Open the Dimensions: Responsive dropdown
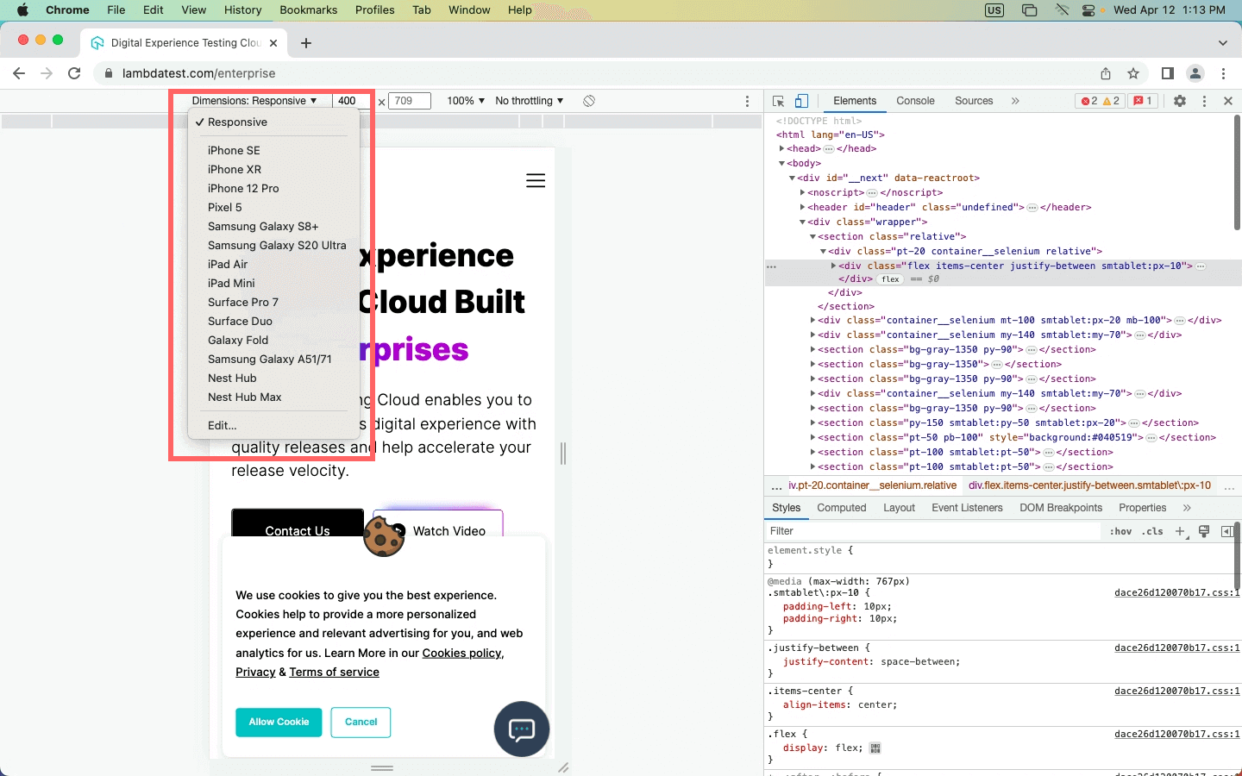The image size is (1242, 776). point(256,101)
